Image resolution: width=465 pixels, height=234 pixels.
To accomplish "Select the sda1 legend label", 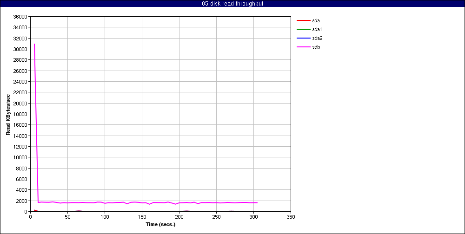I will click(317, 29).
